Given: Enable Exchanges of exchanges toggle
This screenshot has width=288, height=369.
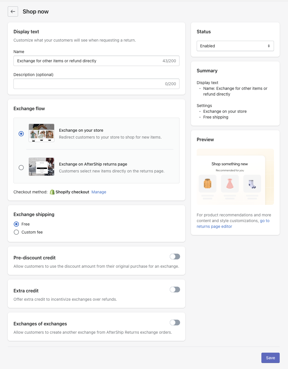Looking at the screenshot, I should click(x=175, y=323).
